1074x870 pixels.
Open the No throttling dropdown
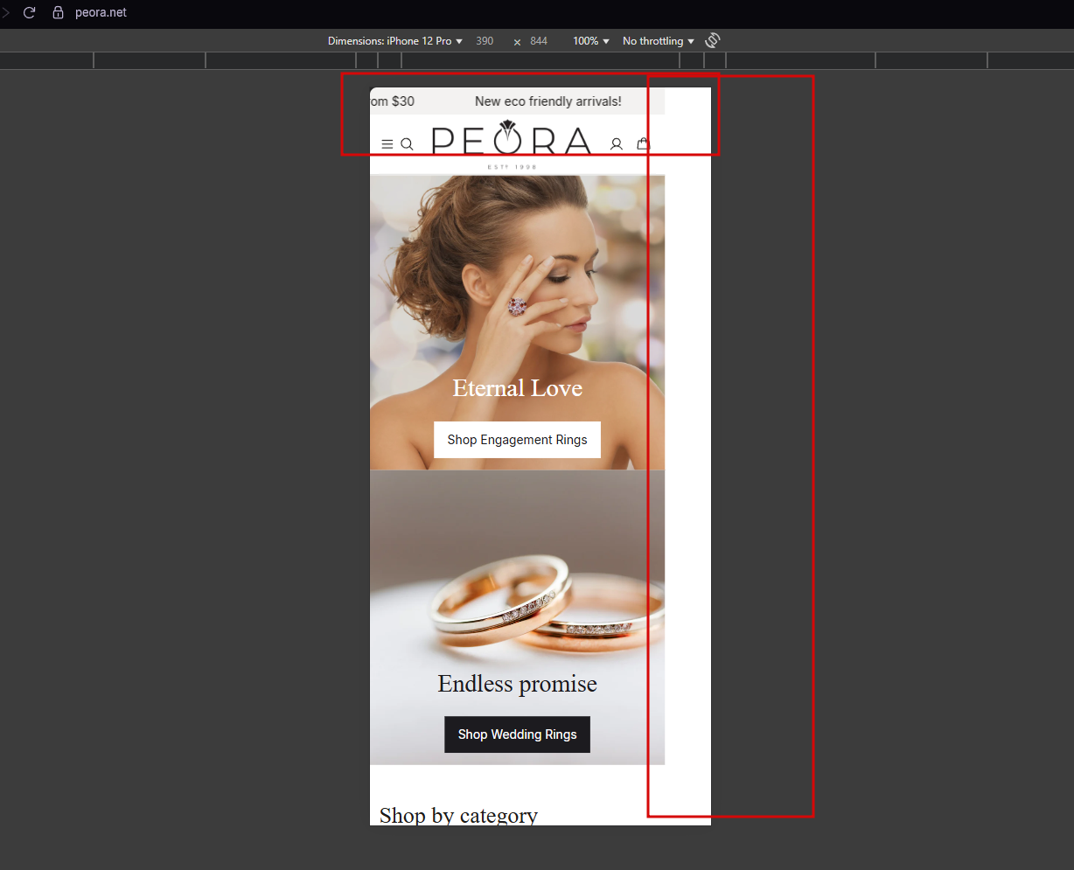click(x=659, y=41)
